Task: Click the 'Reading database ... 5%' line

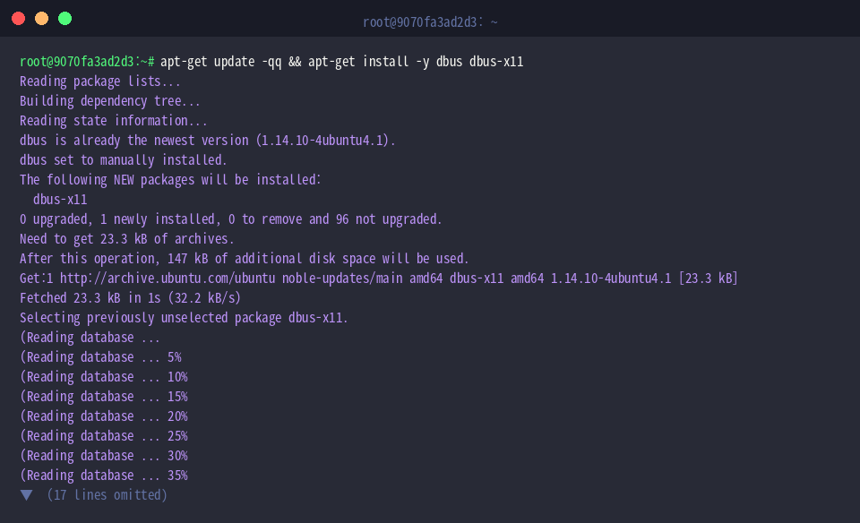Action: point(100,357)
